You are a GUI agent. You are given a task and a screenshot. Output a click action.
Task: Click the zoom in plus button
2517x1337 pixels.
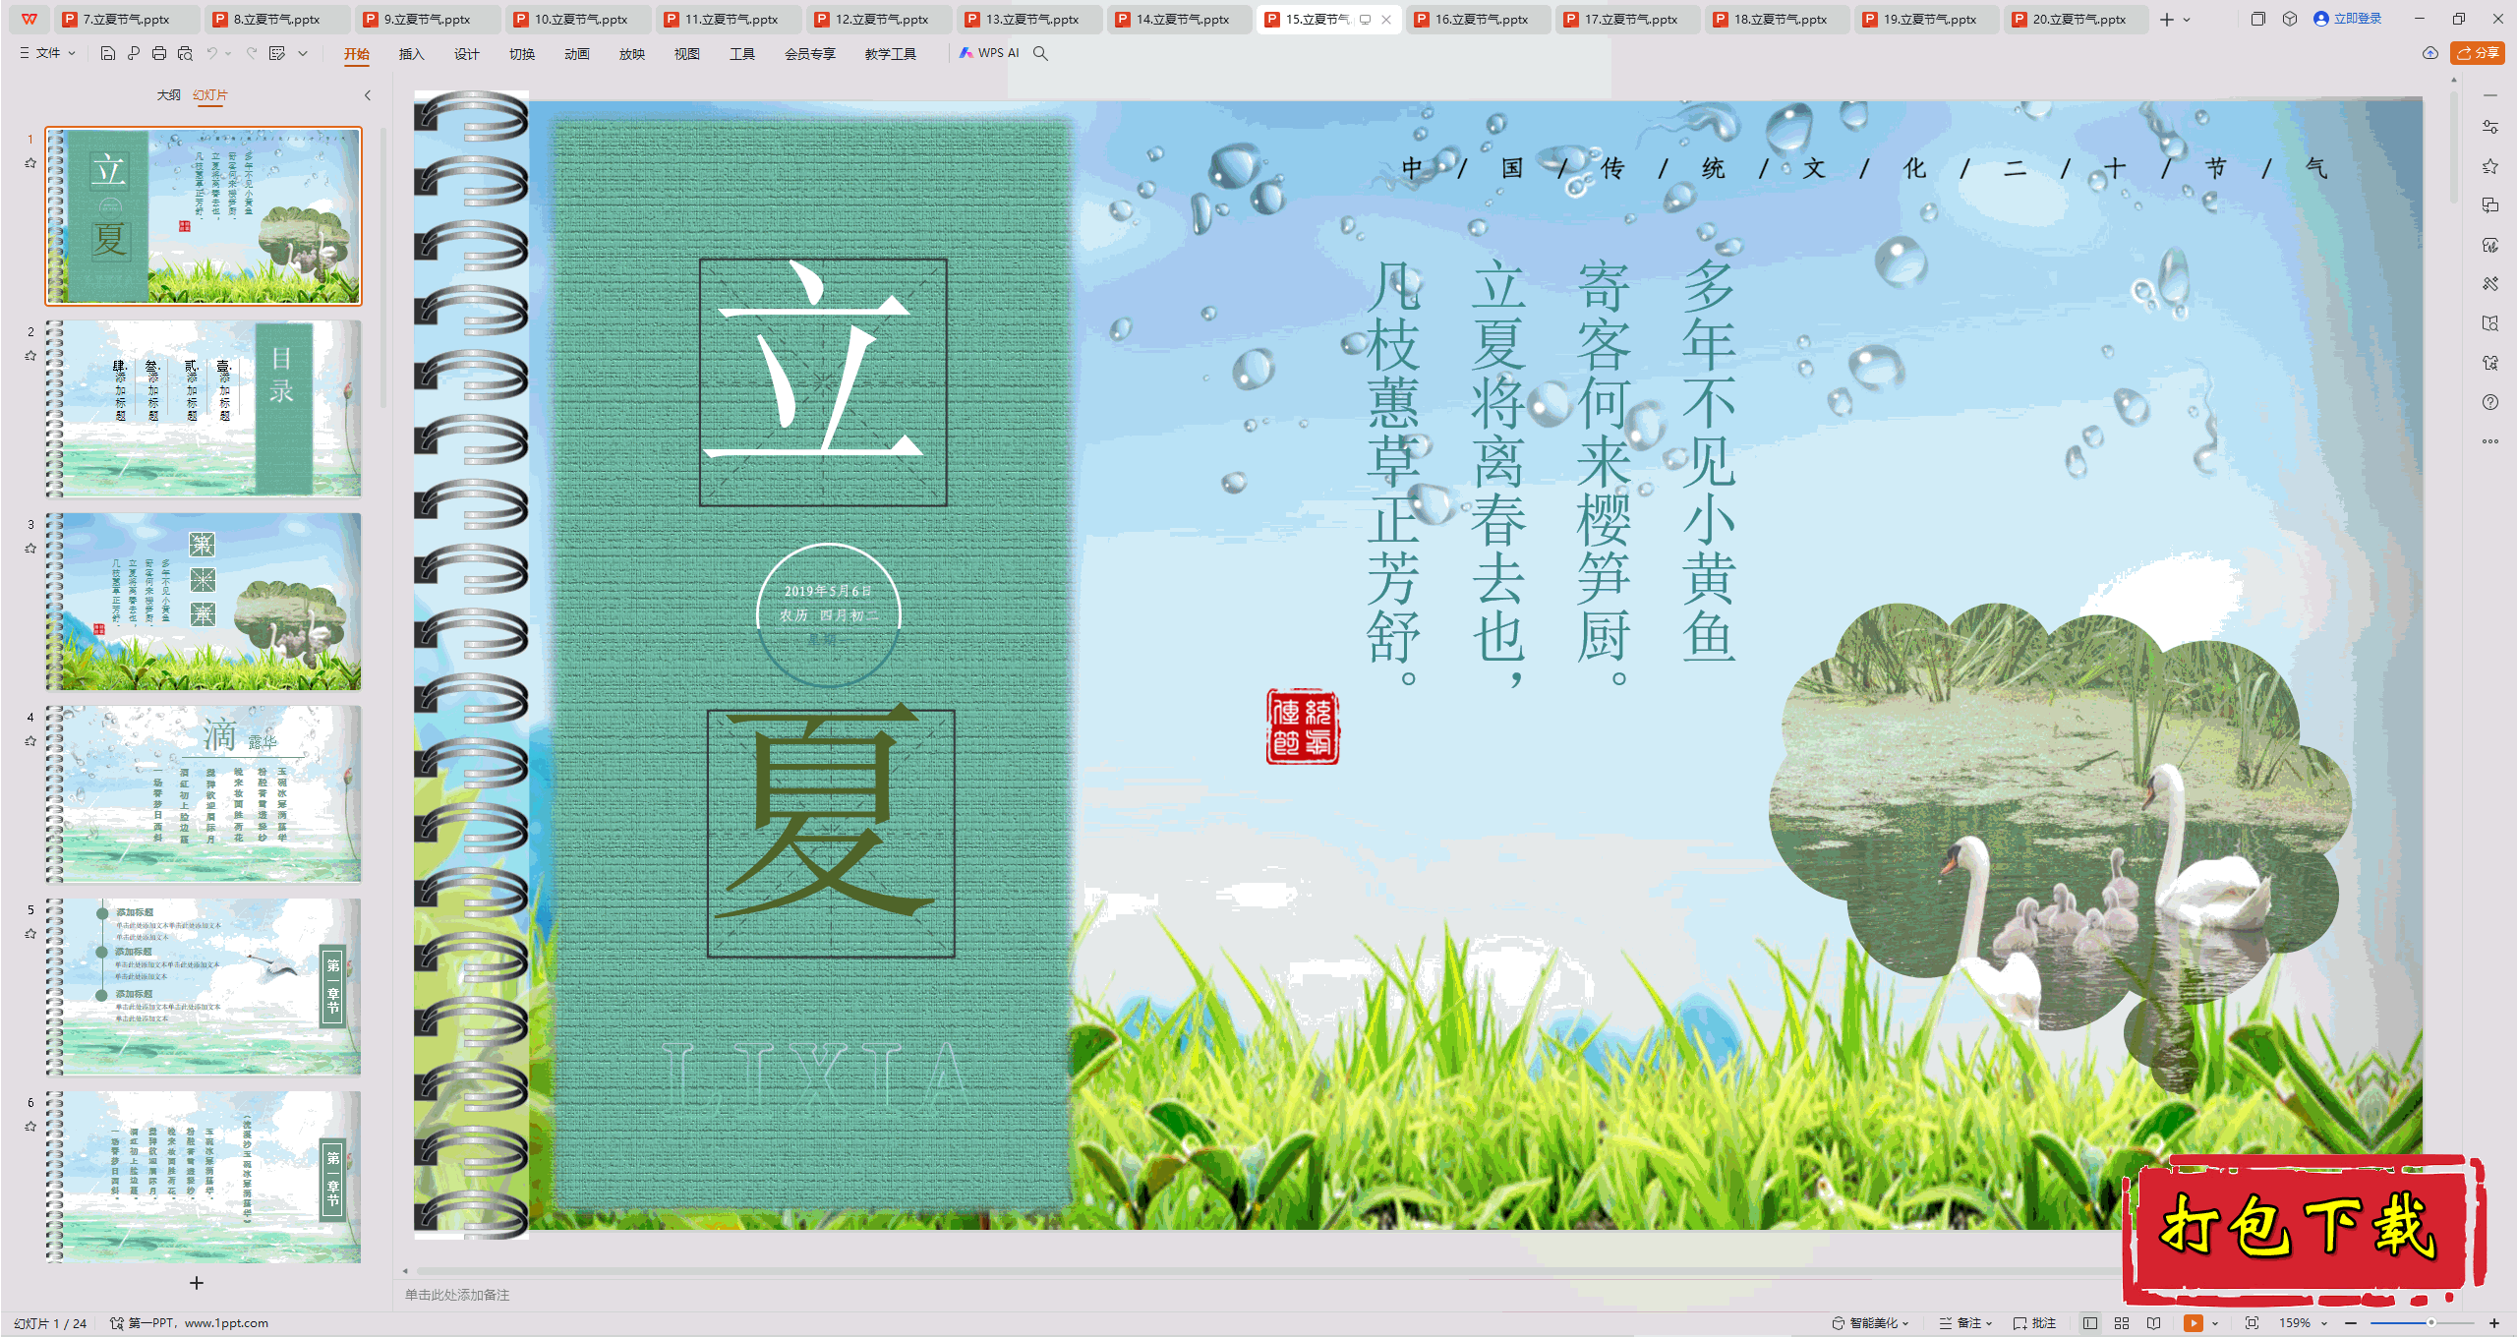pos(2494,1323)
